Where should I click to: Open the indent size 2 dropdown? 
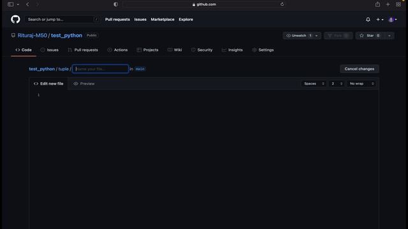tap(337, 83)
